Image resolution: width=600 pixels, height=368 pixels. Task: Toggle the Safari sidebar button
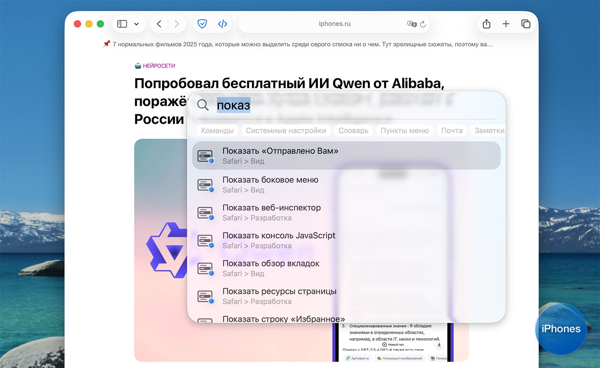click(x=122, y=24)
